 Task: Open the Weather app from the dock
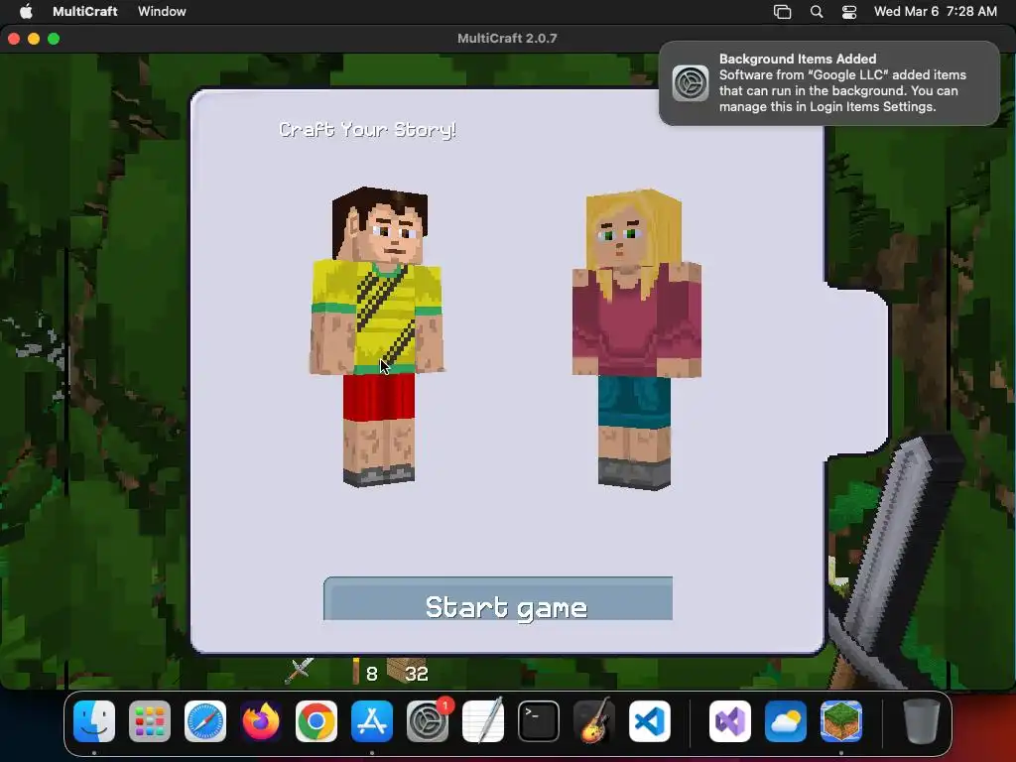786,721
